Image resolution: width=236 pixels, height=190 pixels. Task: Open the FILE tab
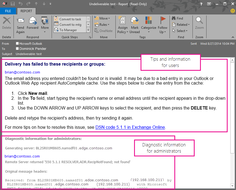click(8, 11)
